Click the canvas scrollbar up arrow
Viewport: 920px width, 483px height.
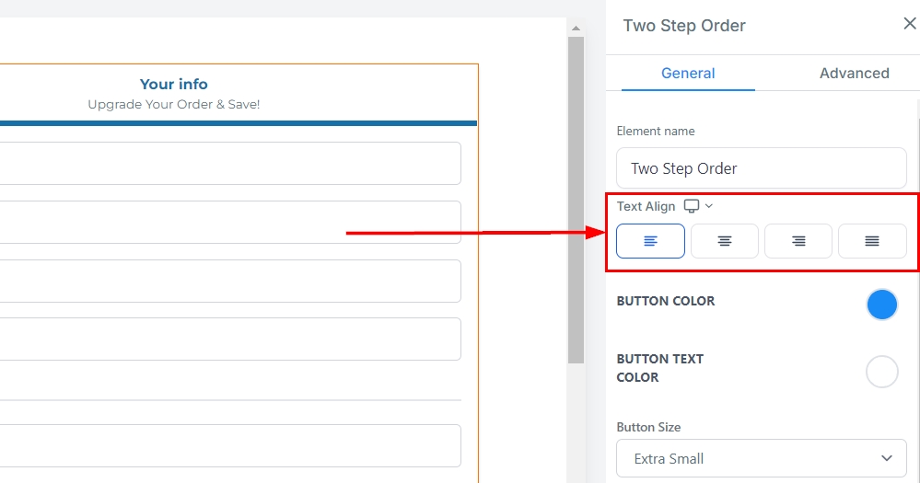pos(576,27)
